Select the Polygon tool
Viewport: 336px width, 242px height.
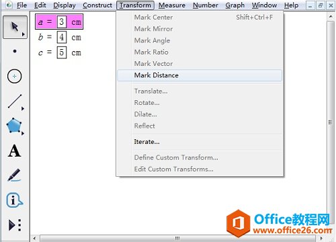click(x=14, y=126)
